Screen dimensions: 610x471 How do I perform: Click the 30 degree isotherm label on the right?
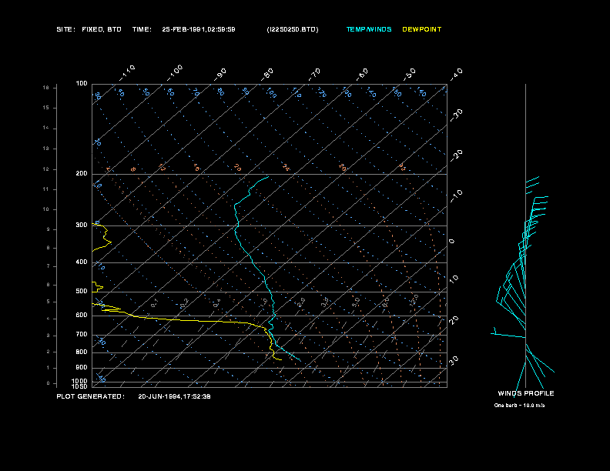454,360
